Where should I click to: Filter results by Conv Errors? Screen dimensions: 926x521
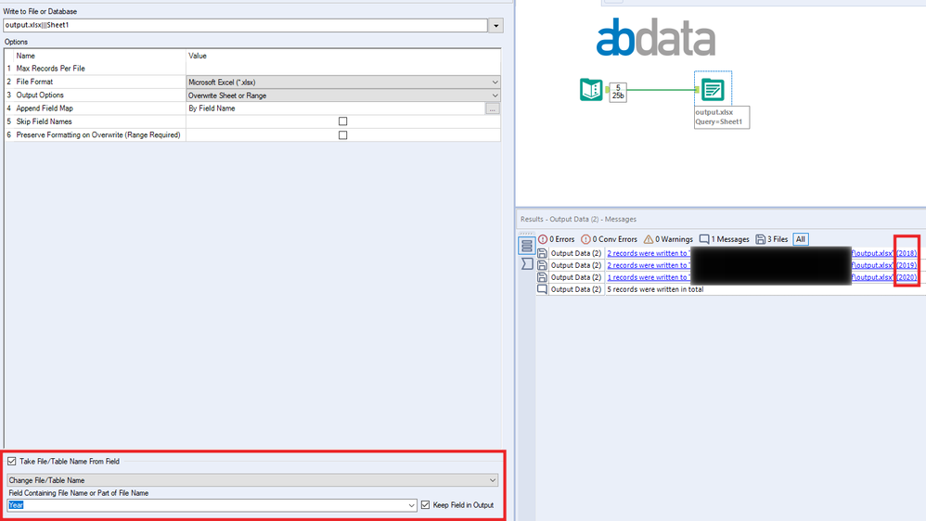tap(609, 239)
